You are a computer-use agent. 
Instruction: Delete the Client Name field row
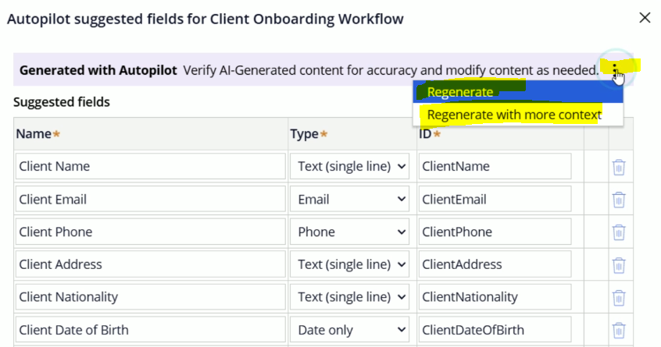(618, 167)
